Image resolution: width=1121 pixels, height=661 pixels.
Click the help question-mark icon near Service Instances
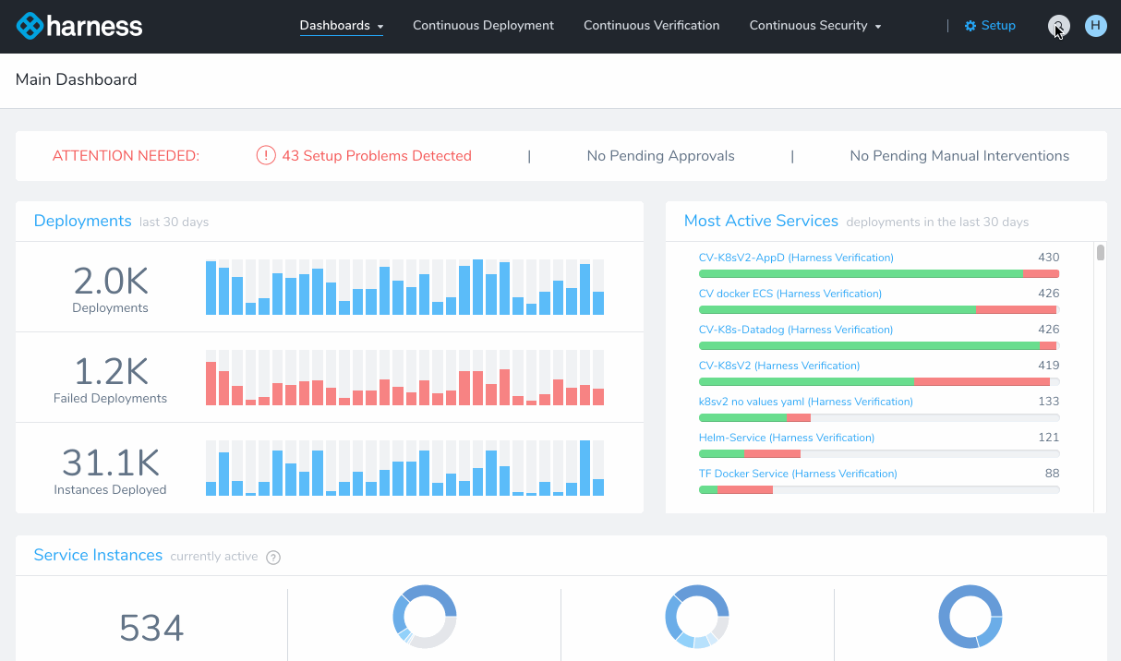pyautogui.click(x=273, y=557)
